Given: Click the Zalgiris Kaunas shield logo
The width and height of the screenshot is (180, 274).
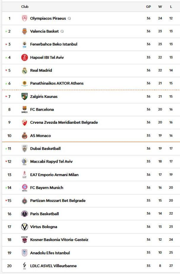Looking at the screenshot, I should pos(24,96).
